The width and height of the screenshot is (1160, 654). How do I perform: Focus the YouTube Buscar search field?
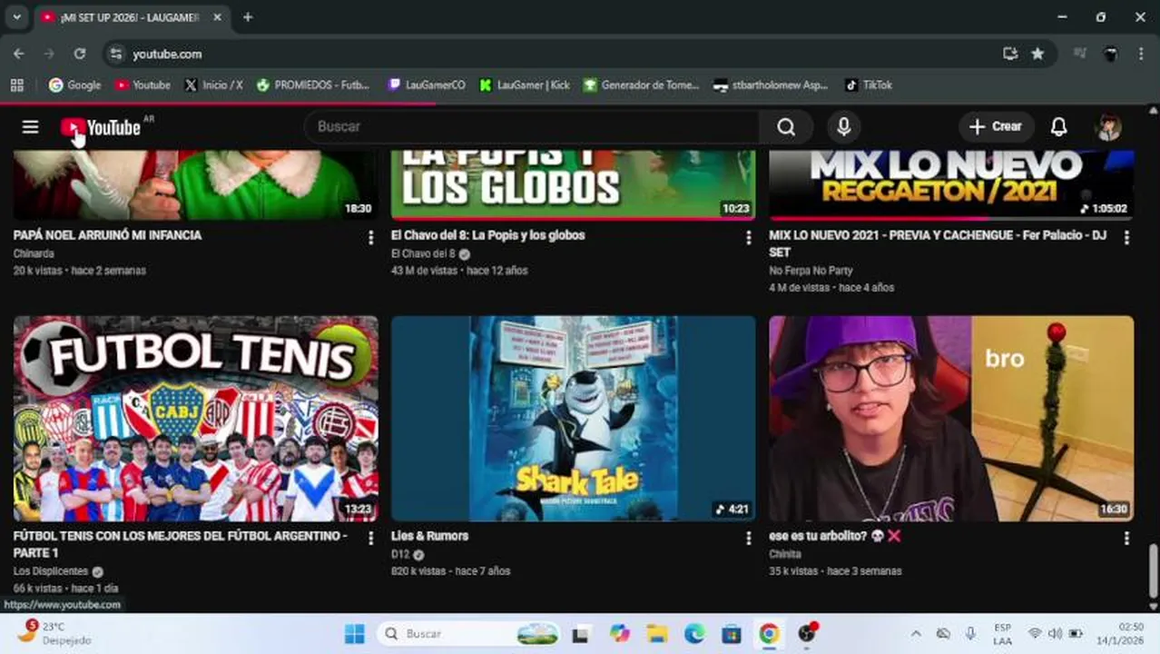coord(533,127)
